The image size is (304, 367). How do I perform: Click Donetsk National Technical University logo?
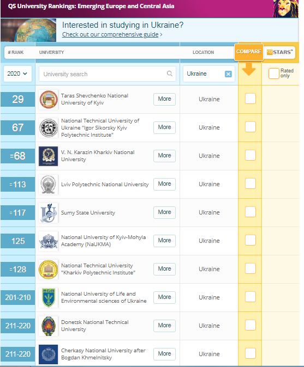(x=49, y=326)
